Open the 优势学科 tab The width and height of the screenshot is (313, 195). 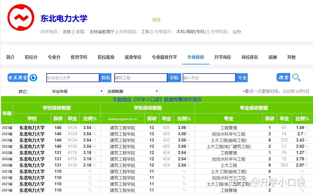click(79, 57)
